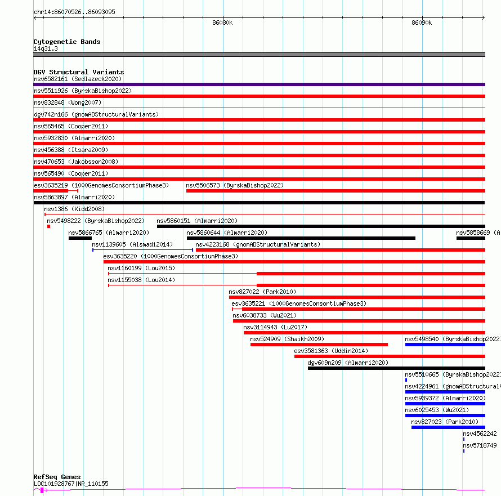Click nsv5718749 variant label
501x496 pixels.
pyautogui.click(x=480, y=445)
